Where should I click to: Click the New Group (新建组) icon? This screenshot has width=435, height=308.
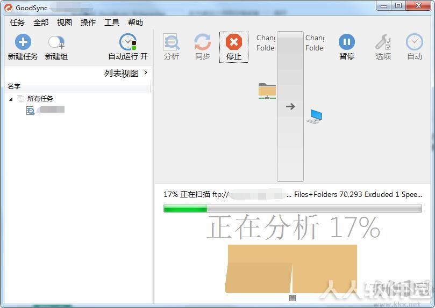point(56,42)
